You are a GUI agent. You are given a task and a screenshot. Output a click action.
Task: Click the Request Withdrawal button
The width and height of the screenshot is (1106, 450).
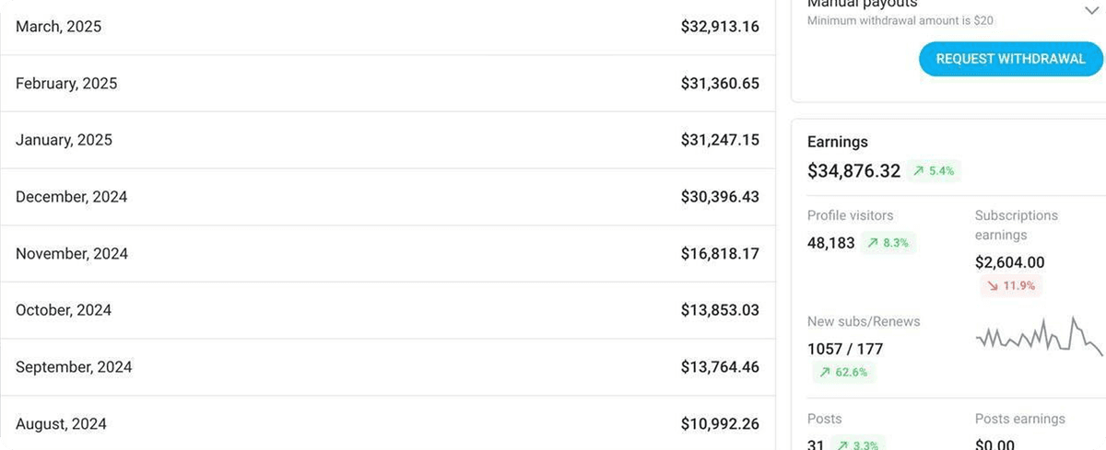(1010, 59)
